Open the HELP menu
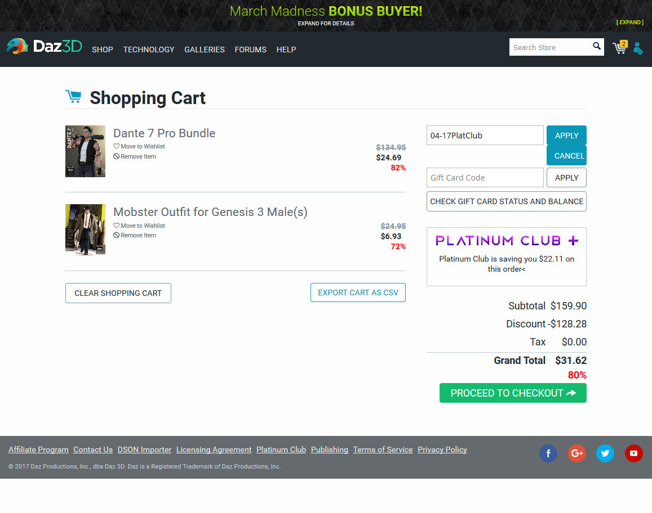This screenshot has width=652, height=513. pos(286,49)
